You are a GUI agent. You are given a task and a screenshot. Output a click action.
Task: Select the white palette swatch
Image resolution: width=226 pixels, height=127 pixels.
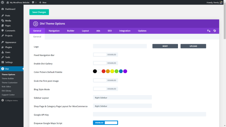tap(99, 71)
